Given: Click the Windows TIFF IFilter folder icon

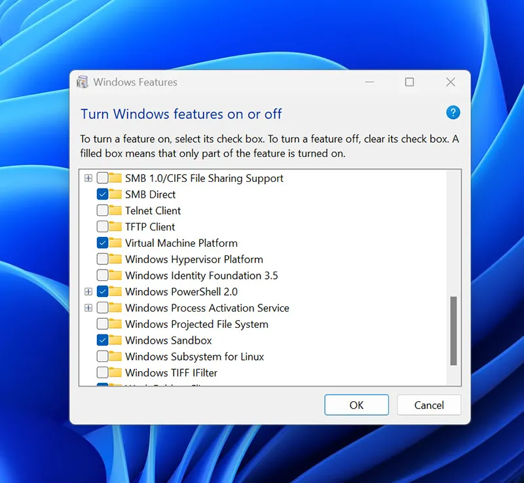Looking at the screenshot, I should point(115,373).
